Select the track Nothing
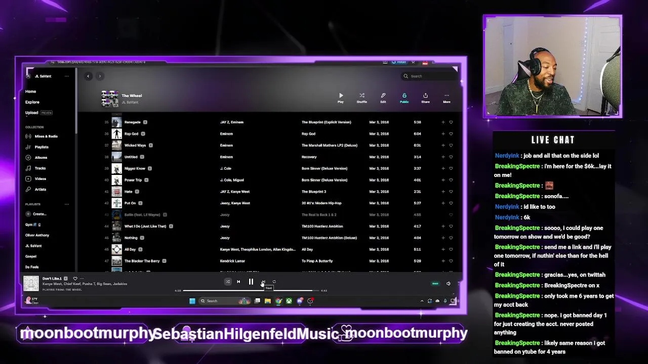Screen dimensions: 648x364 coord(131,238)
